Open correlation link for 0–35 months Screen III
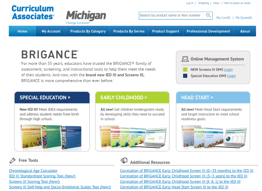 (187, 171)
